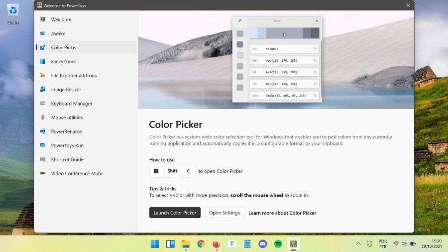The image size is (448, 252).
Task: Click the HEX value field in preview
Action: (284, 49)
